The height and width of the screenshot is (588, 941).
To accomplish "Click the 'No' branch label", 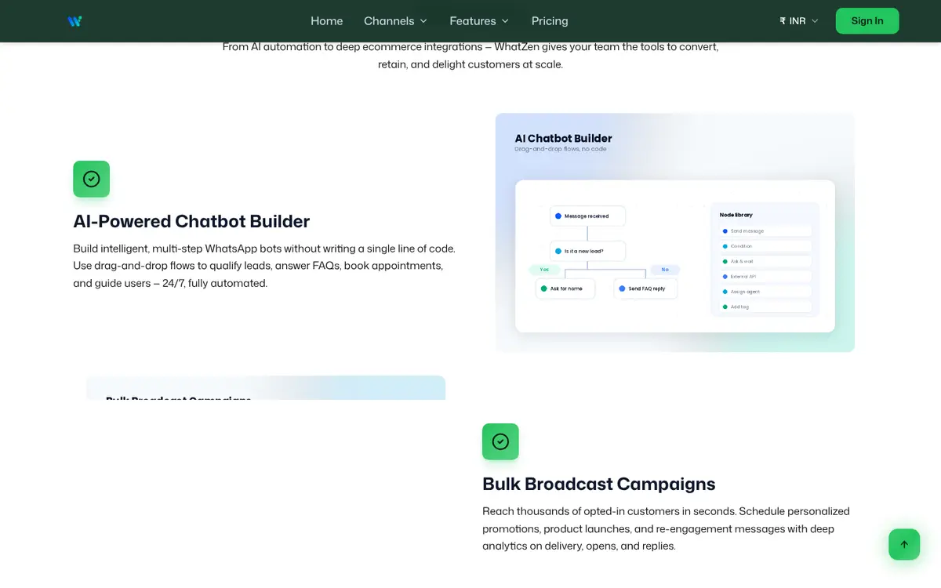I will tap(665, 269).
